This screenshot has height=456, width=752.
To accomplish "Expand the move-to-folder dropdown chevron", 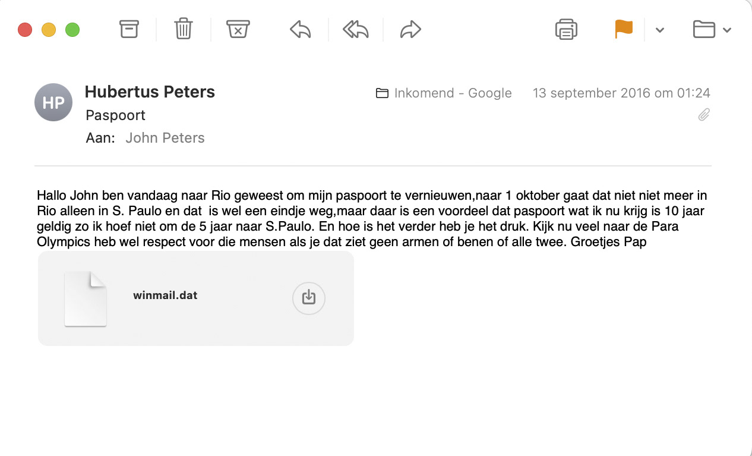I will click(726, 30).
